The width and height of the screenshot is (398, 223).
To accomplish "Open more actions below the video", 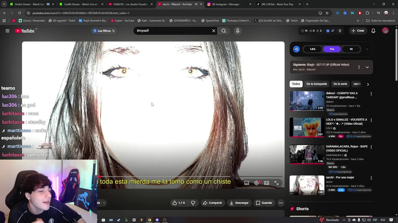I will point(281,203).
